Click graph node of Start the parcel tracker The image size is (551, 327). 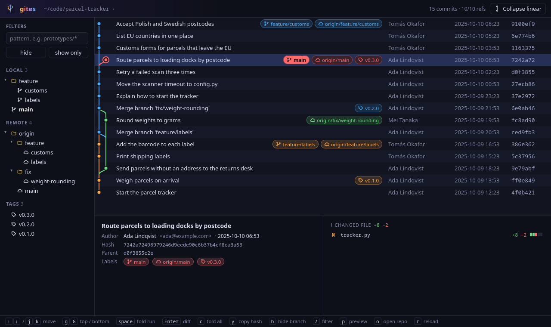[x=99, y=192]
